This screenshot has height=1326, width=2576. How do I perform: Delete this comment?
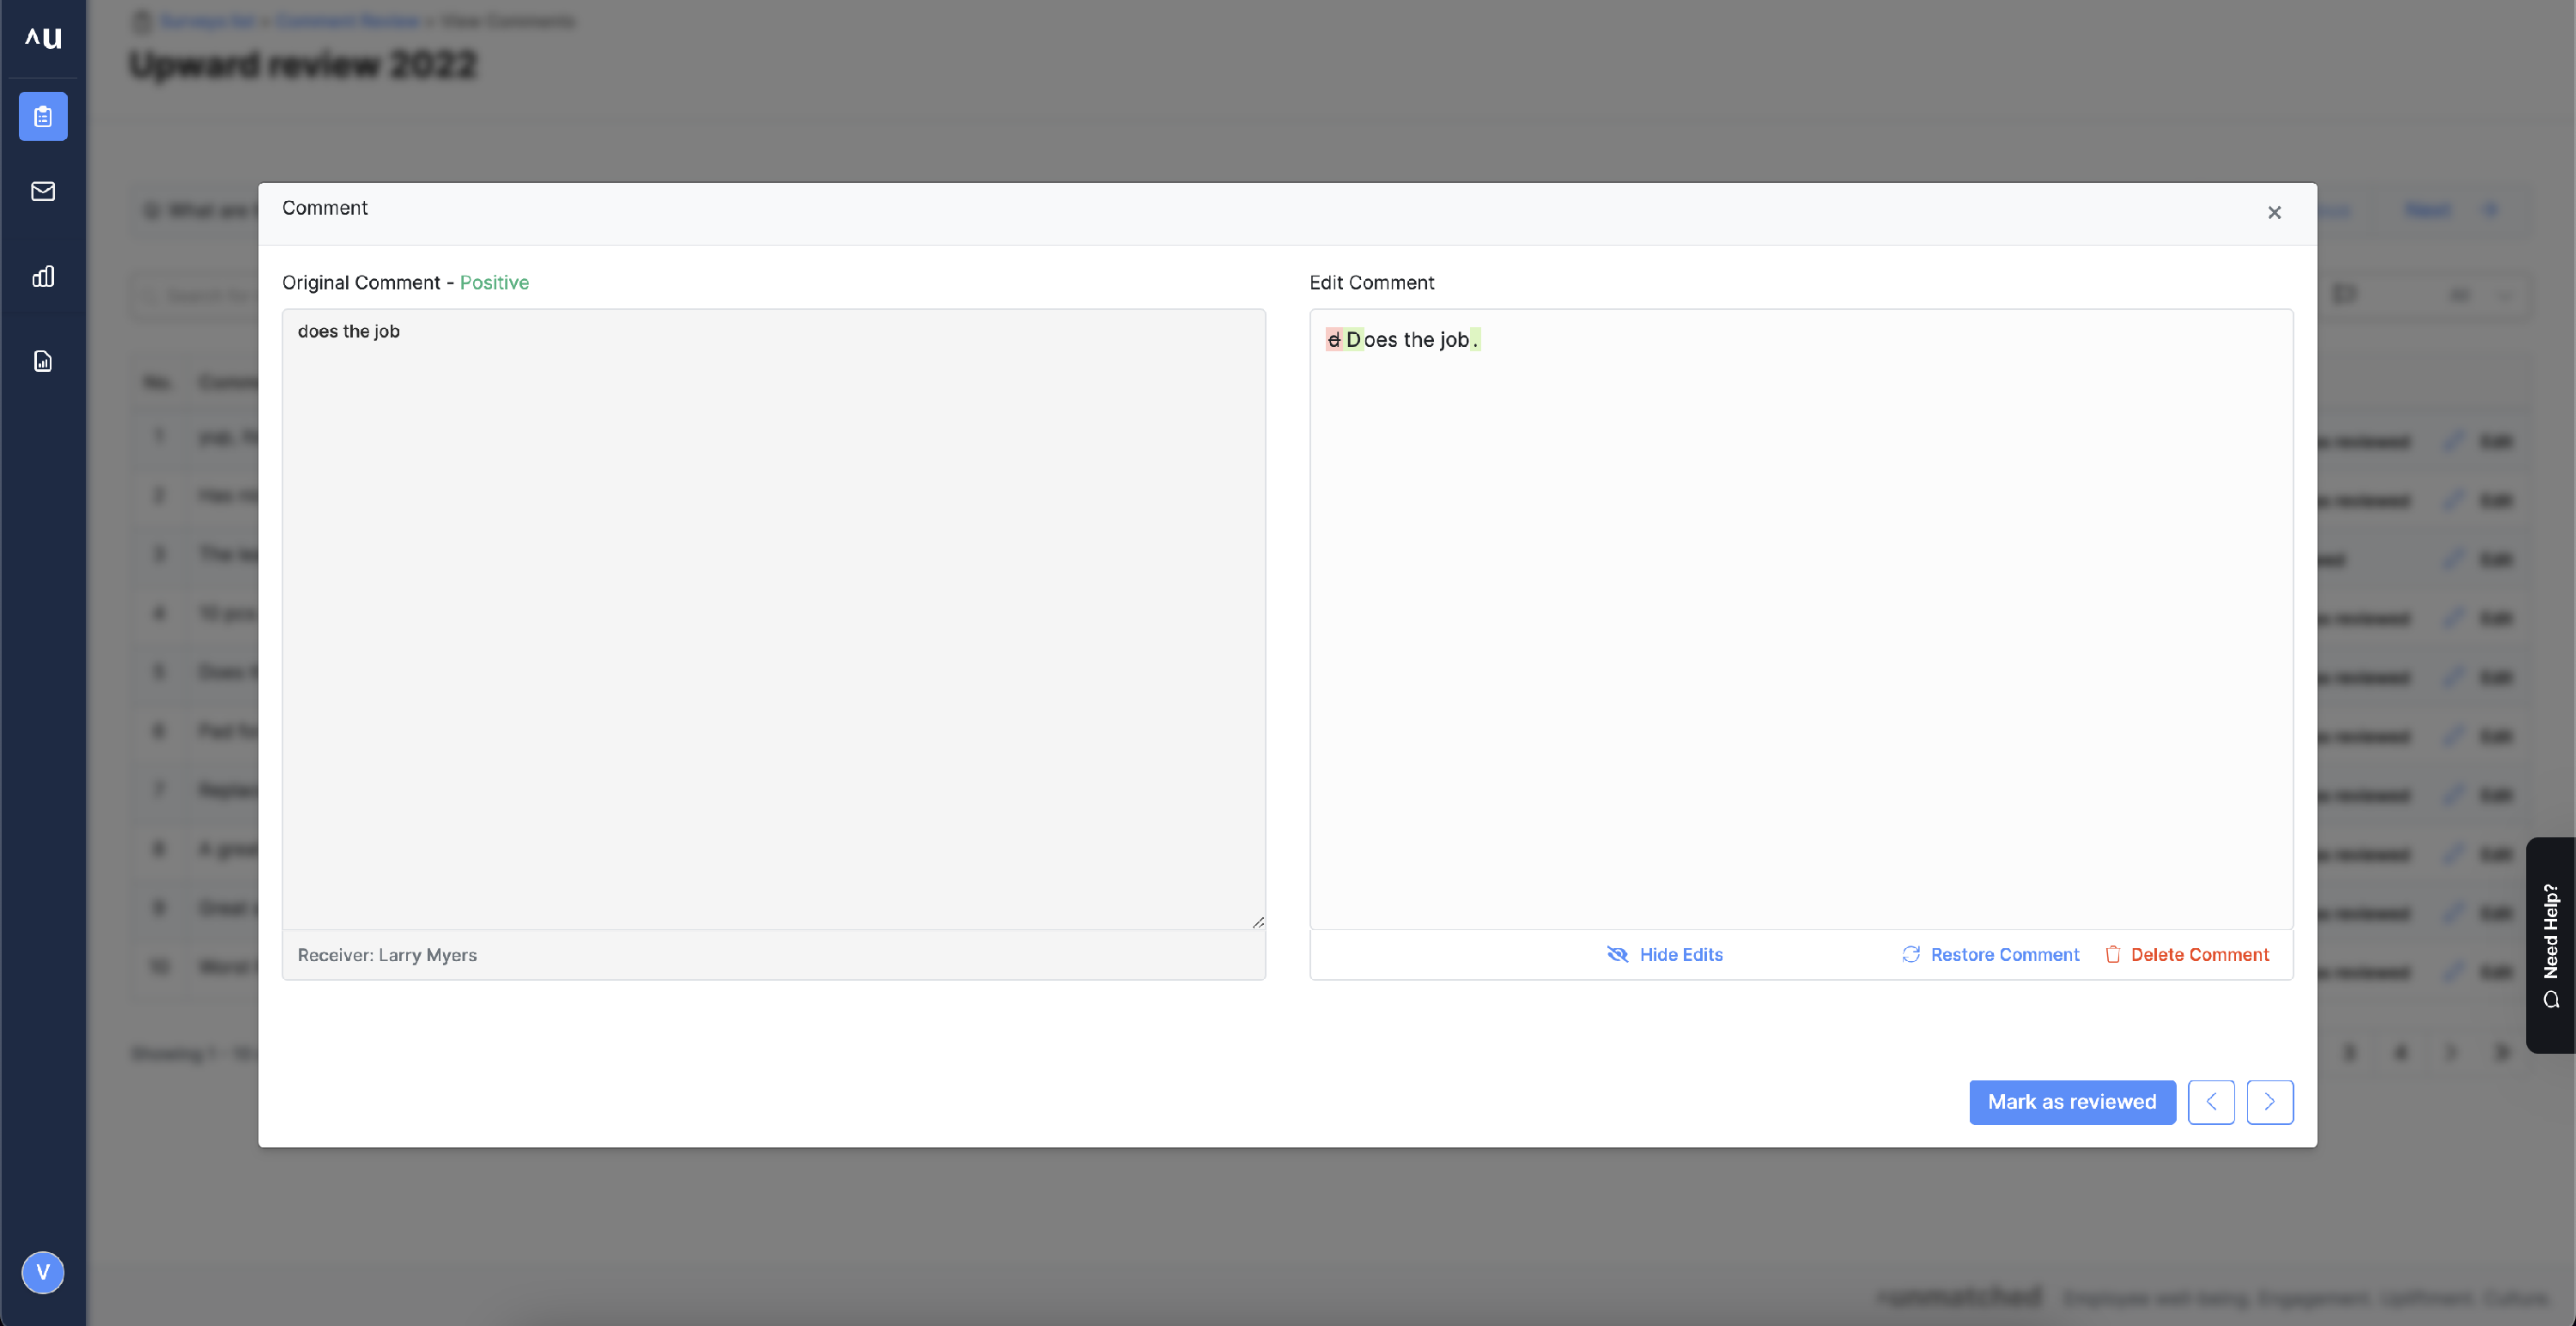click(2187, 954)
